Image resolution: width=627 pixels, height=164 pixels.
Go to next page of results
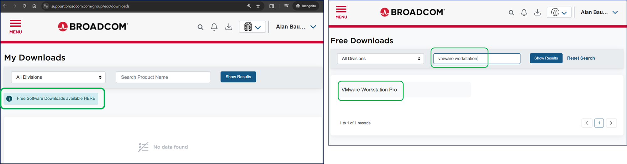[x=611, y=123]
